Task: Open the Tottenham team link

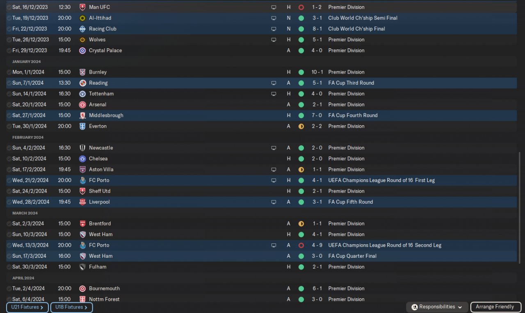Action: pos(101,94)
